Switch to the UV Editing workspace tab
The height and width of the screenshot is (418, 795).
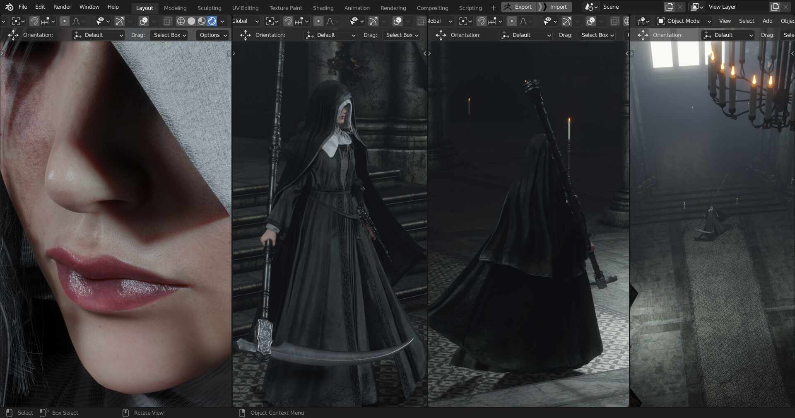click(245, 8)
